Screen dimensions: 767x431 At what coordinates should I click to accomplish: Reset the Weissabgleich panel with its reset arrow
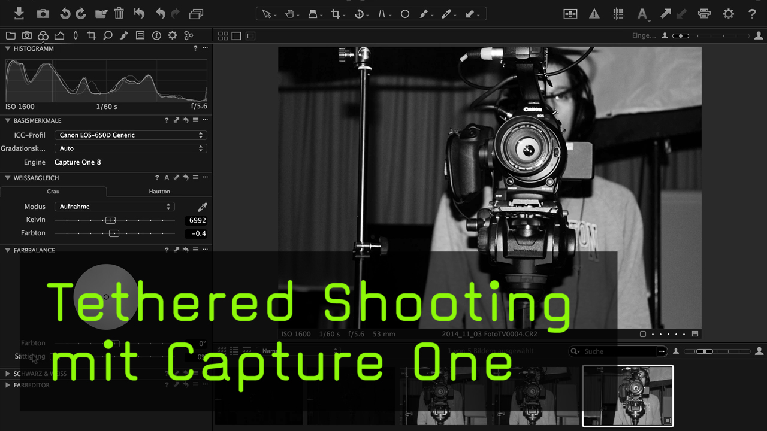(185, 177)
